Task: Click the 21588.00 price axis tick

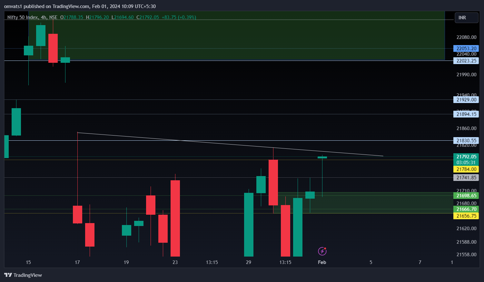Action: [466, 242]
